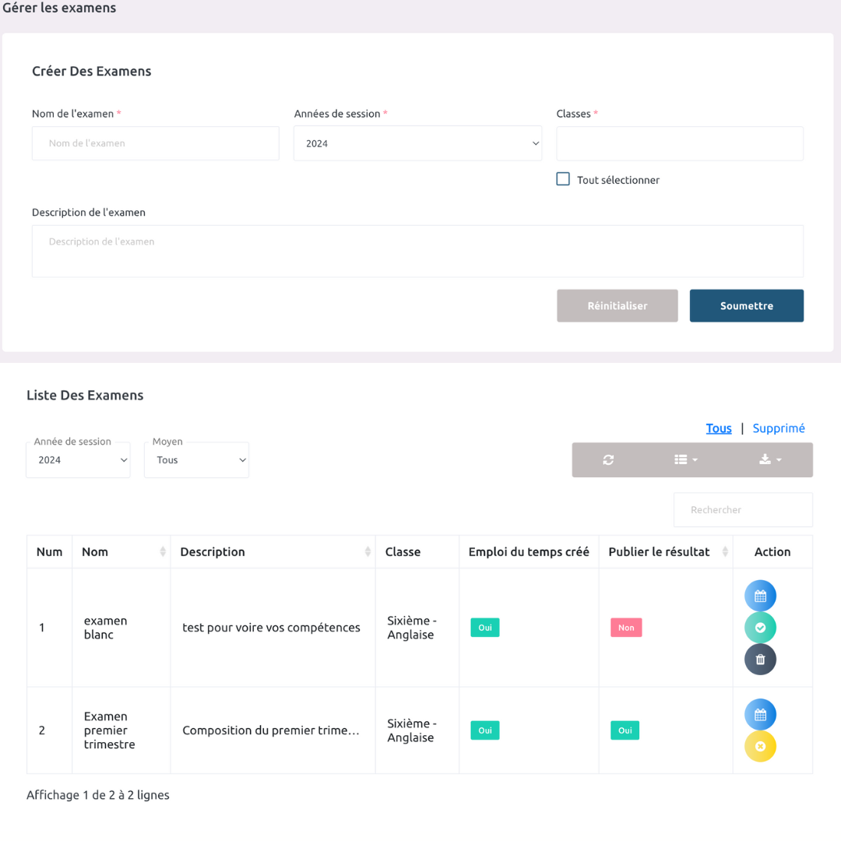Open the export download menu

[x=769, y=460]
